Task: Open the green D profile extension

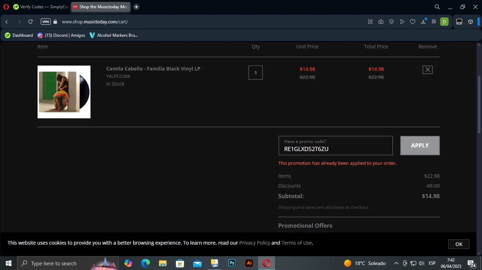Action: pos(444,22)
